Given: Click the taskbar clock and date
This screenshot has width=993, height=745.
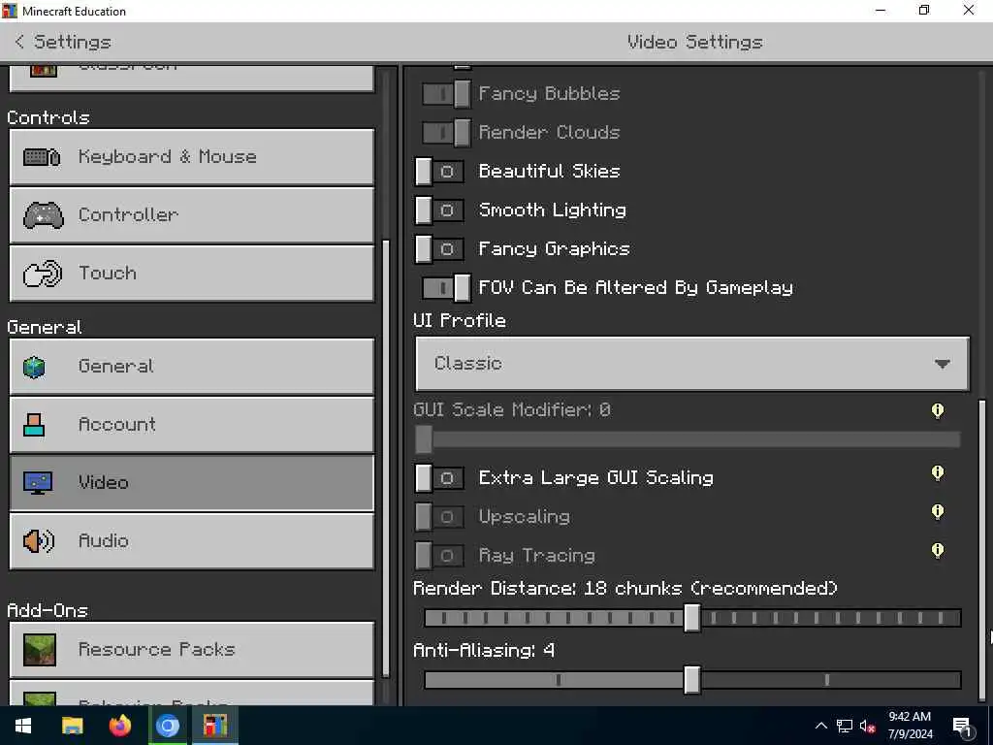Looking at the screenshot, I should (910, 726).
